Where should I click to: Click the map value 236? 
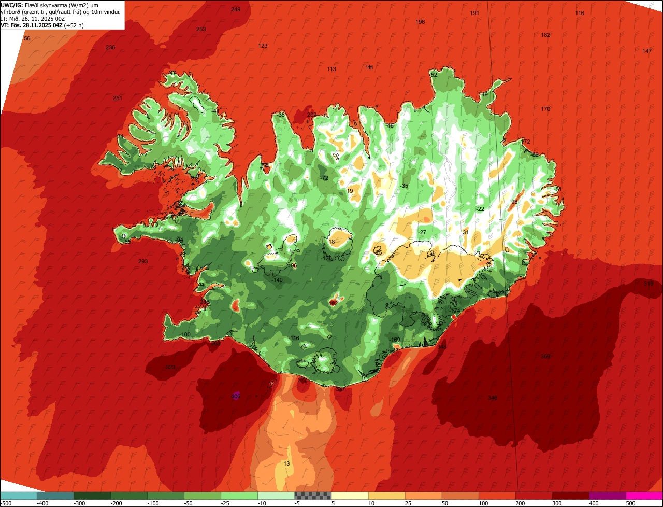click(x=110, y=48)
